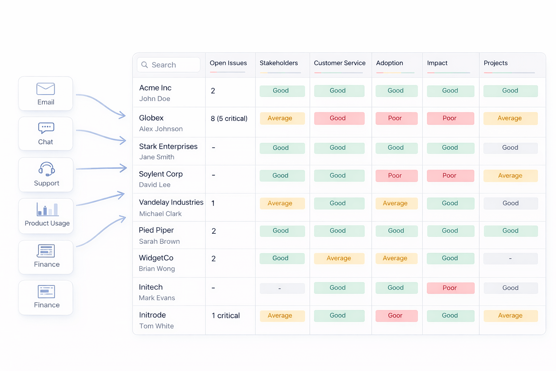Click the magnifier icon in Search box

(x=145, y=65)
